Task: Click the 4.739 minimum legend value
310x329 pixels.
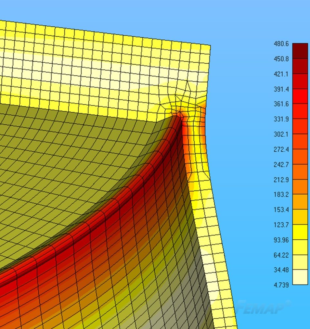Action: tap(281, 285)
